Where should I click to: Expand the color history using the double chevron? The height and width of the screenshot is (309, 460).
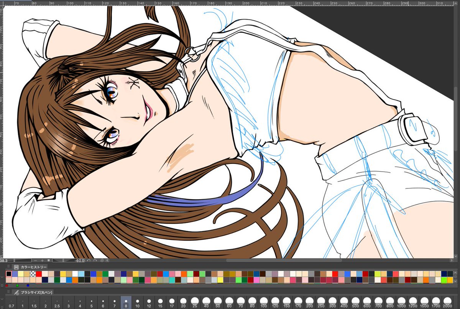[2, 286]
